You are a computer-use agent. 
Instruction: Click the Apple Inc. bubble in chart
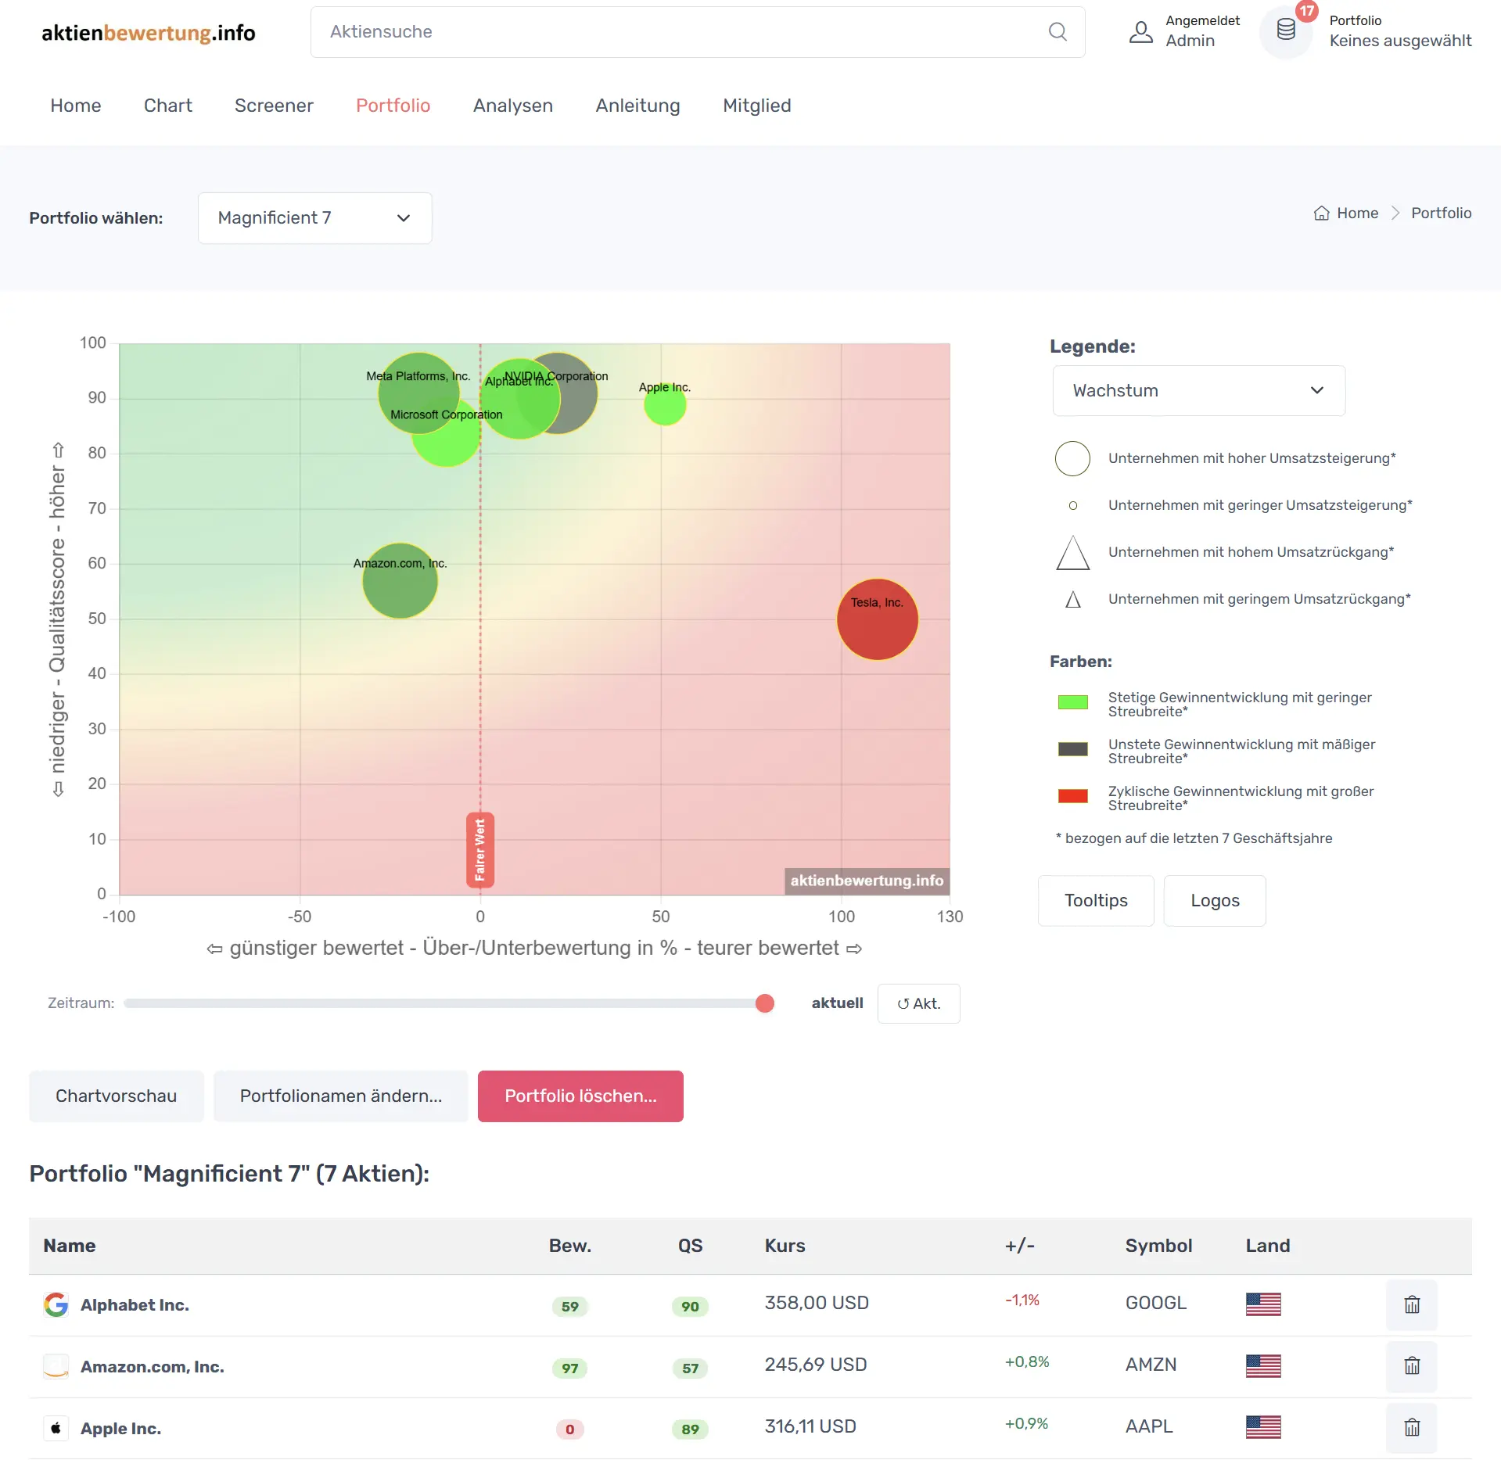(665, 404)
